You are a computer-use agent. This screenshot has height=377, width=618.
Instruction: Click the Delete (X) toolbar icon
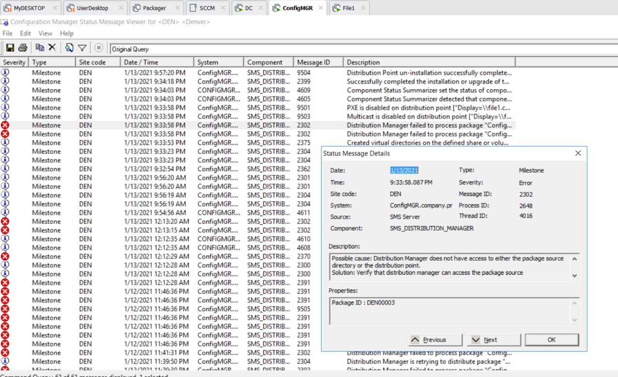52,47
